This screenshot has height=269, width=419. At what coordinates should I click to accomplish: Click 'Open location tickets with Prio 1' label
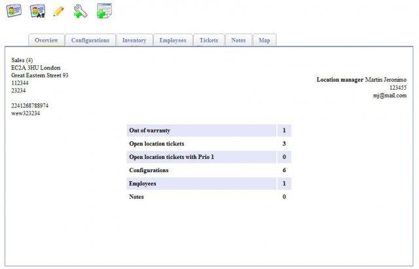coord(172,157)
